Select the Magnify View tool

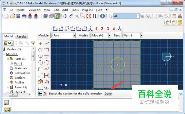point(77,16)
